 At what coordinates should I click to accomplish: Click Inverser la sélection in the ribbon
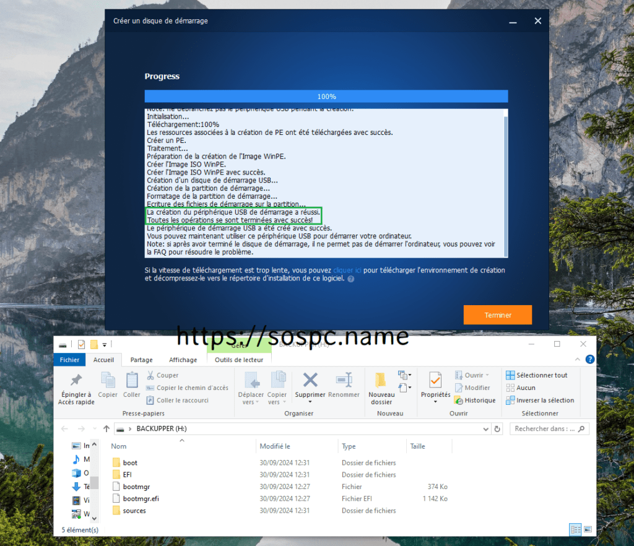[x=539, y=400]
